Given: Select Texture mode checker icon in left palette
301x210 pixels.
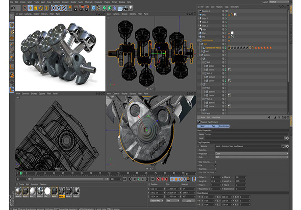Looking at the screenshot, I should (12, 32).
